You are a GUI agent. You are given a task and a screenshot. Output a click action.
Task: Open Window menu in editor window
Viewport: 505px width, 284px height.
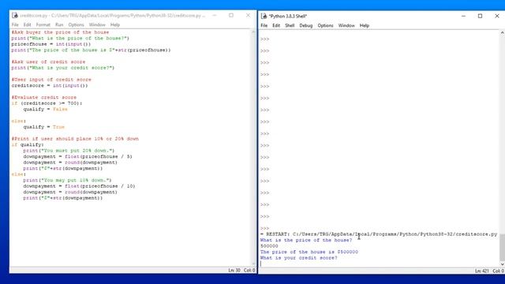tap(97, 24)
